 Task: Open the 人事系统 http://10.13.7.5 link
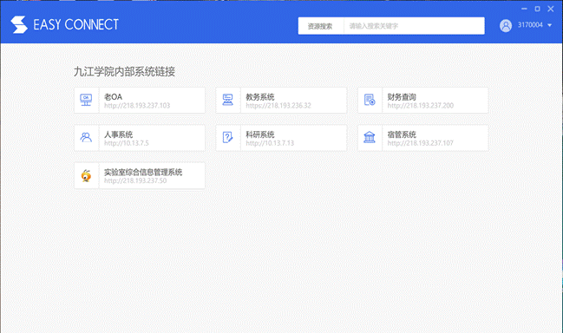(x=127, y=143)
